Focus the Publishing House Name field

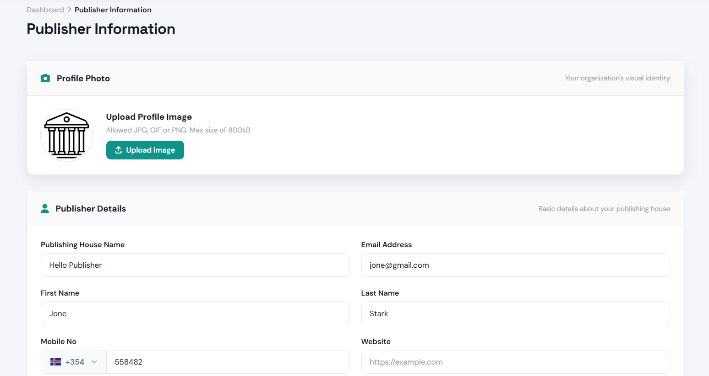pyautogui.click(x=195, y=265)
